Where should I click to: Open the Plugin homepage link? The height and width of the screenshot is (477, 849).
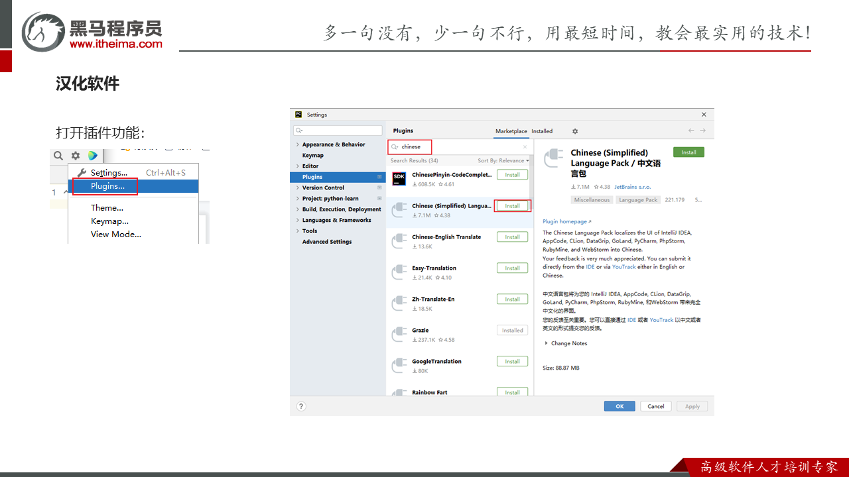pos(566,222)
